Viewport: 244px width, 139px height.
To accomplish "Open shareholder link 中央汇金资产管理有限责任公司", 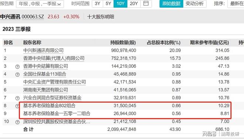I will click(x=54, y=82).
